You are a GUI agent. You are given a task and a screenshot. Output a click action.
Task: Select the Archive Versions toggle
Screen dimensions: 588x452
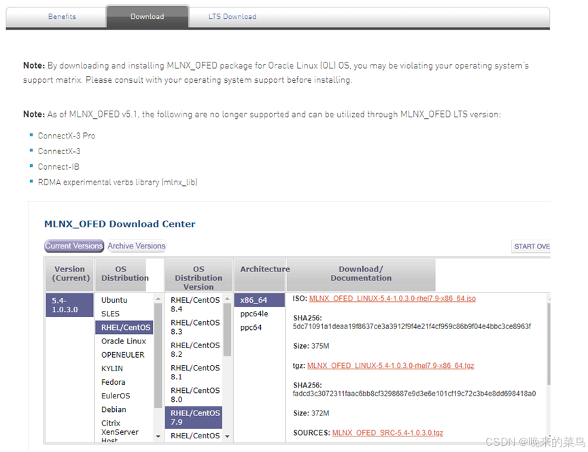pyautogui.click(x=136, y=246)
